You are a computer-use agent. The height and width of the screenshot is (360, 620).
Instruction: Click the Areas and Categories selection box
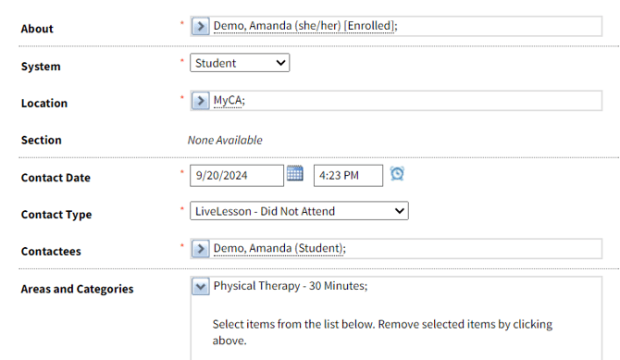point(396,318)
